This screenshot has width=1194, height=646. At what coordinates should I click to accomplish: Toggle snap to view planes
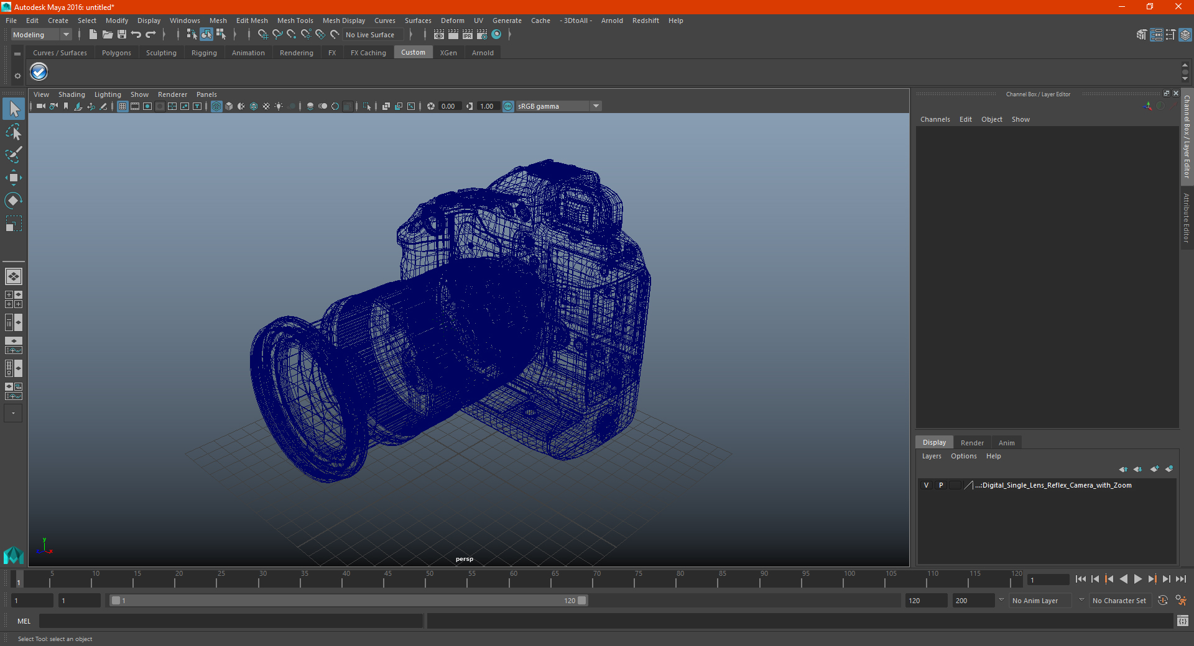320,35
